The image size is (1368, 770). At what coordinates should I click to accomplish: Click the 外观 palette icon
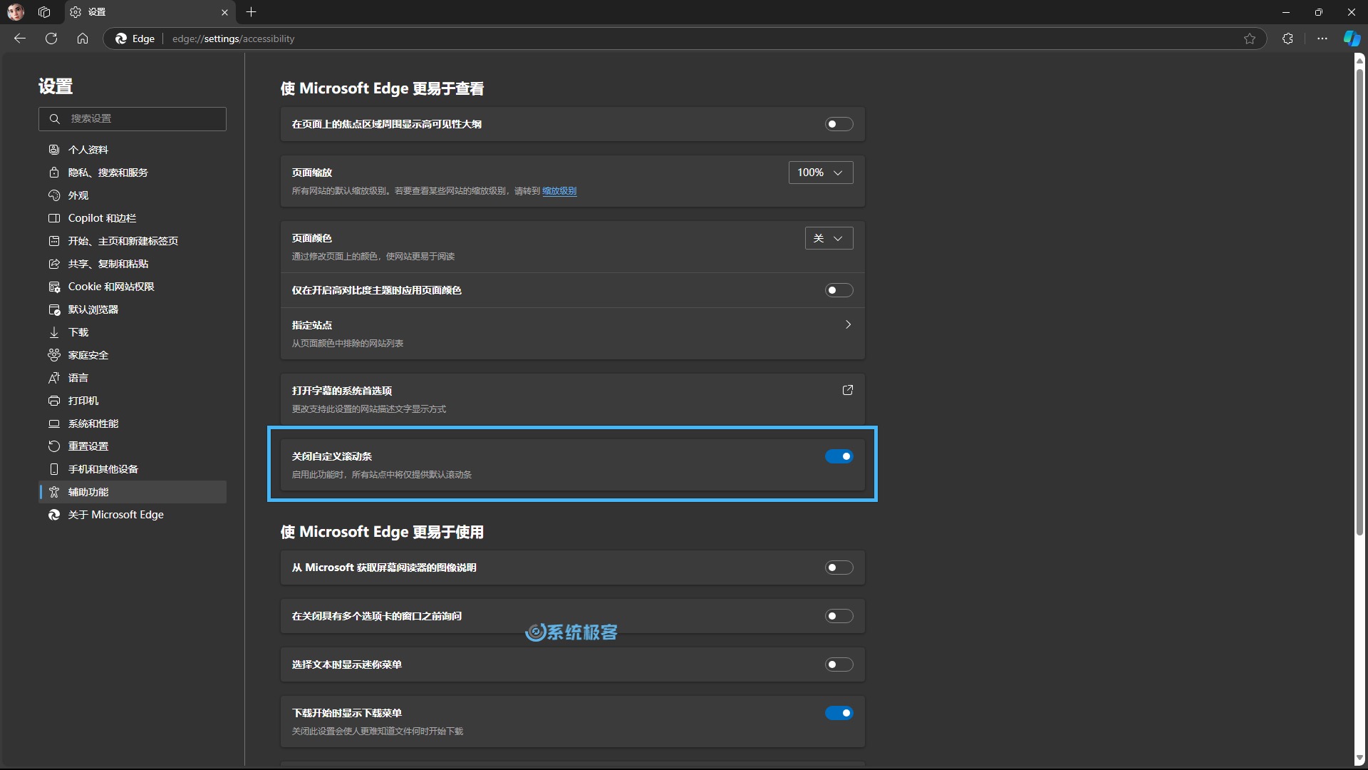tap(54, 195)
